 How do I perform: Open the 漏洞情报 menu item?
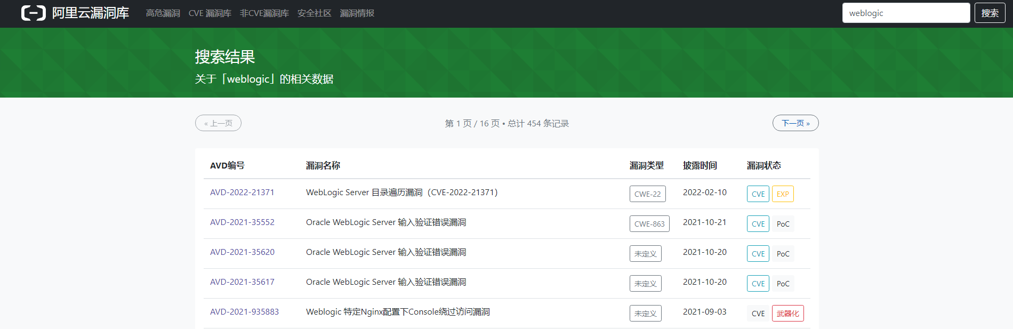point(357,13)
